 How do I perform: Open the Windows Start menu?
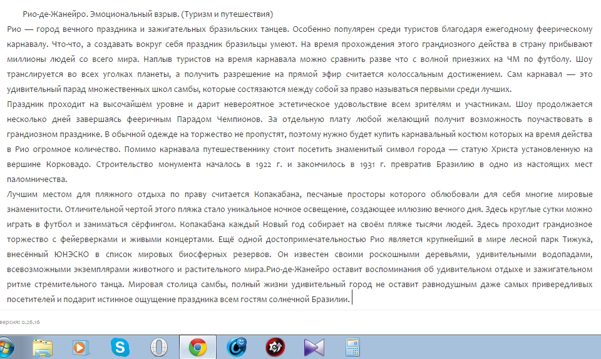pos(6,348)
